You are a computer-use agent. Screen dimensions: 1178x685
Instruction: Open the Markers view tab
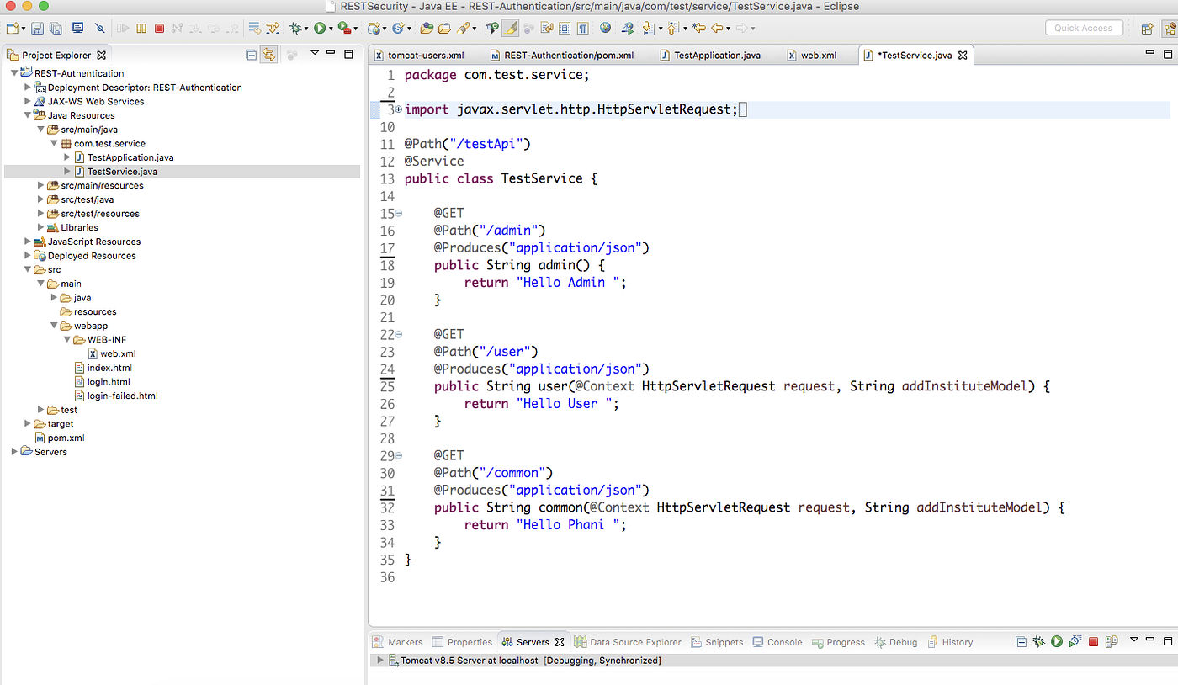tap(398, 642)
